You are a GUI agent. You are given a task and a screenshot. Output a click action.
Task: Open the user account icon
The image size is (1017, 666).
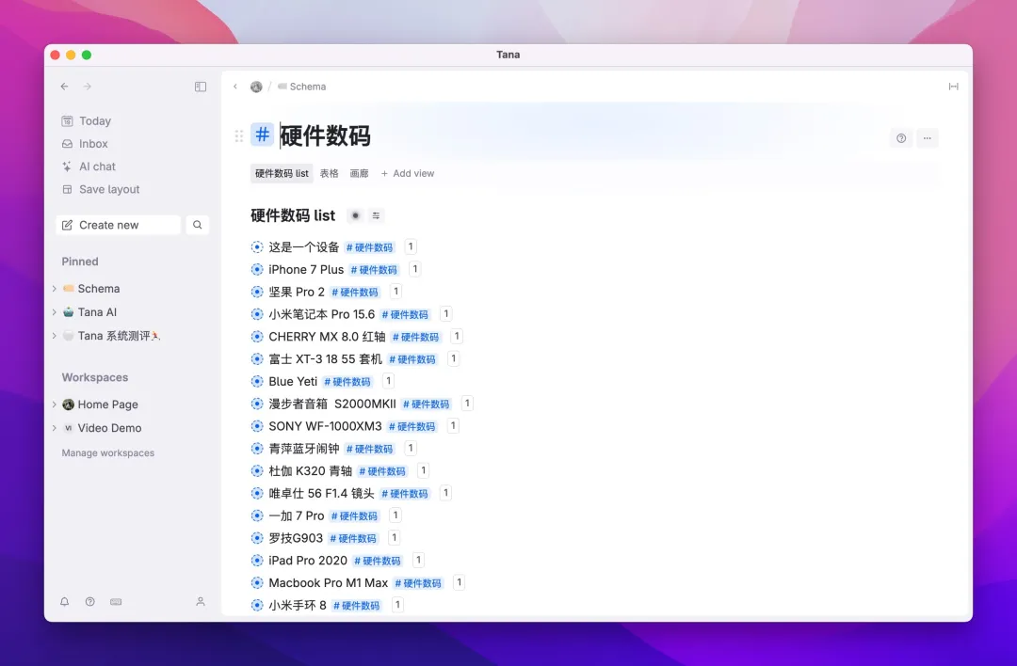pos(201,602)
